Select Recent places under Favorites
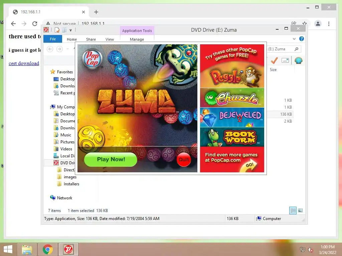The height and width of the screenshot is (256, 342). tap(64, 93)
